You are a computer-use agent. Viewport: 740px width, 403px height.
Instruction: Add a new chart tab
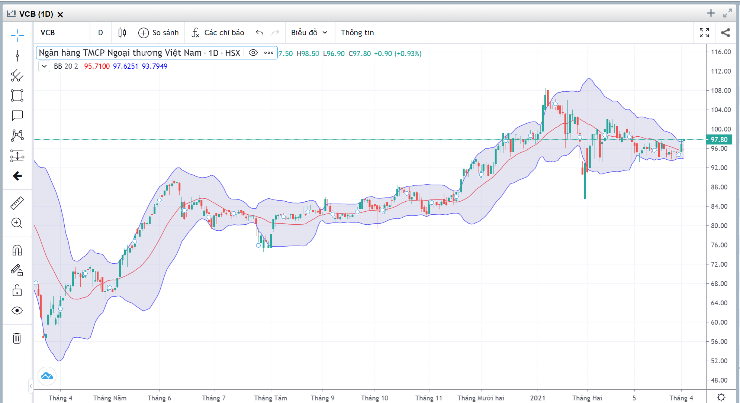pyautogui.click(x=711, y=13)
